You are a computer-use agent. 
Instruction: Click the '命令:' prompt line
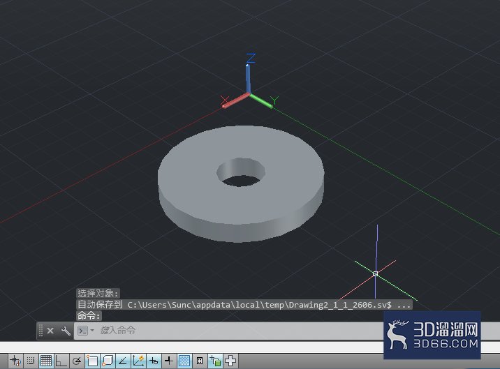click(x=89, y=316)
